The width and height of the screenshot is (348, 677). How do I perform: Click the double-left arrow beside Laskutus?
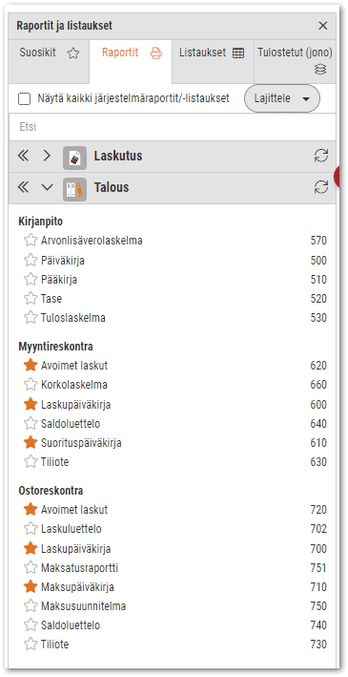[x=24, y=156]
